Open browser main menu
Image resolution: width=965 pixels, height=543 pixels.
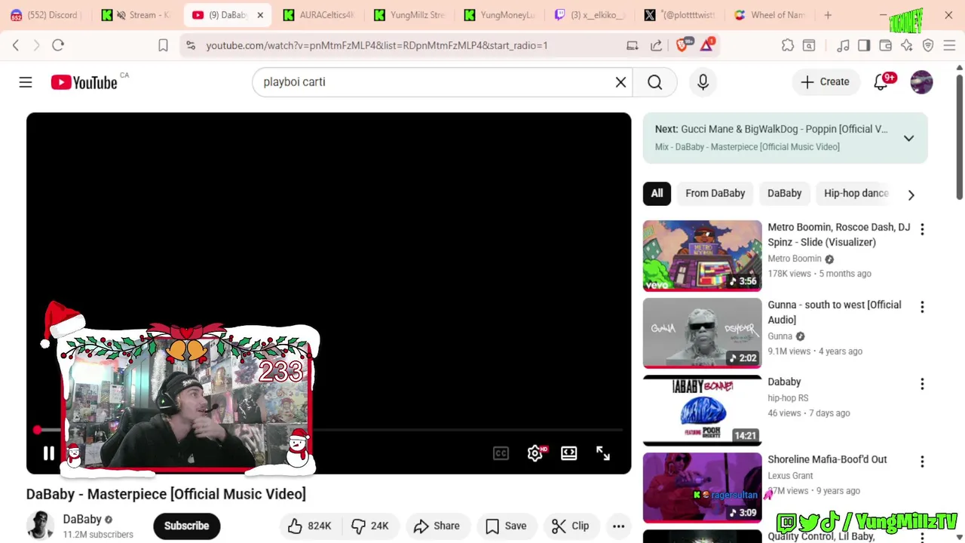(949, 45)
